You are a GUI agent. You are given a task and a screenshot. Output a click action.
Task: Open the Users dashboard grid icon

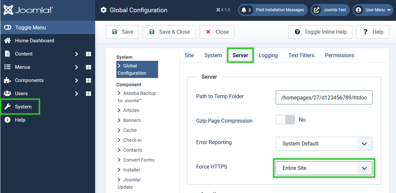point(88,94)
